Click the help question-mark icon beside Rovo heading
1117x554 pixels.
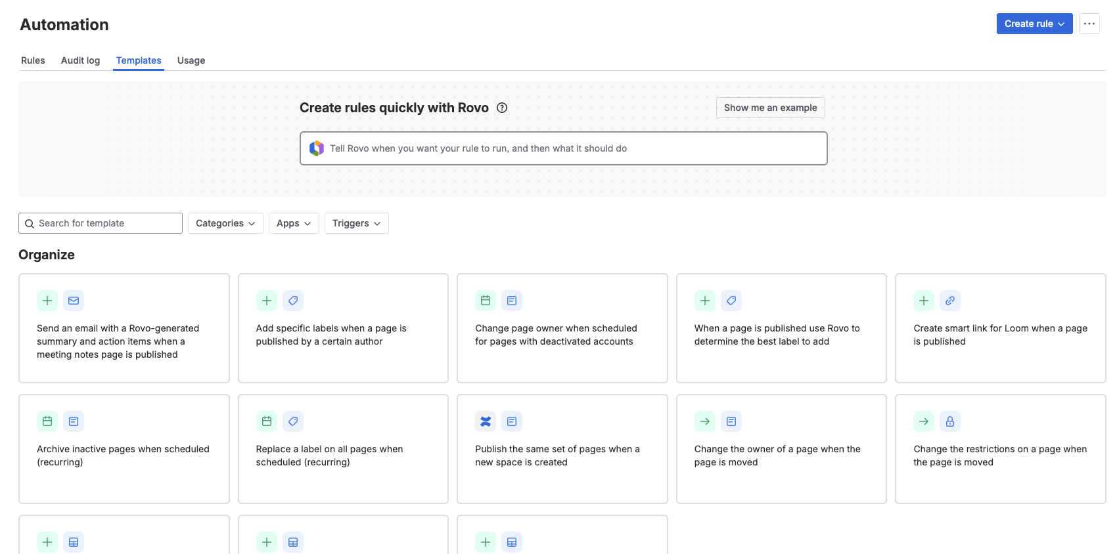click(x=502, y=108)
